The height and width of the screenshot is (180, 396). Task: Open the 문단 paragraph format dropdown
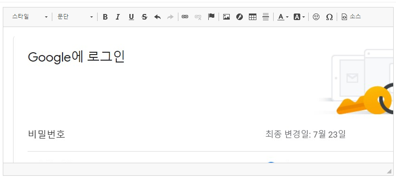pyautogui.click(x=75, y=17)
